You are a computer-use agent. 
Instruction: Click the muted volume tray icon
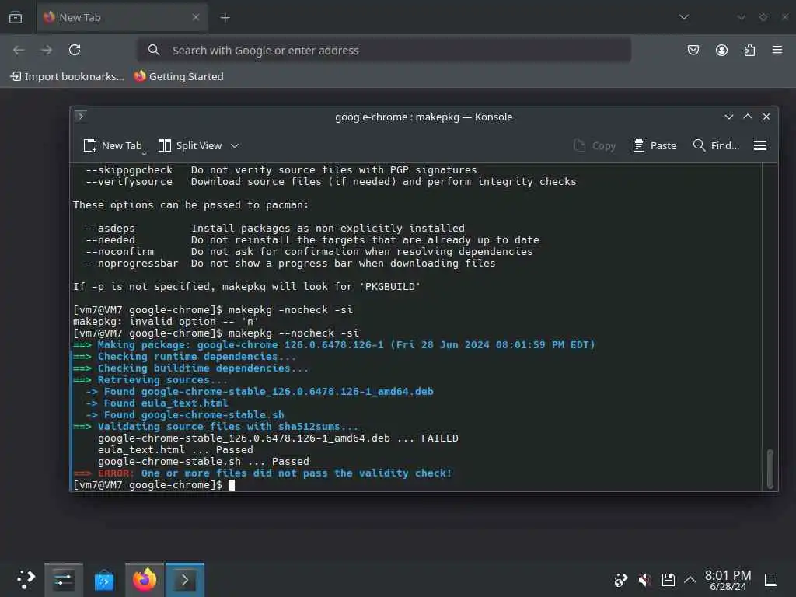coord(644,580)
